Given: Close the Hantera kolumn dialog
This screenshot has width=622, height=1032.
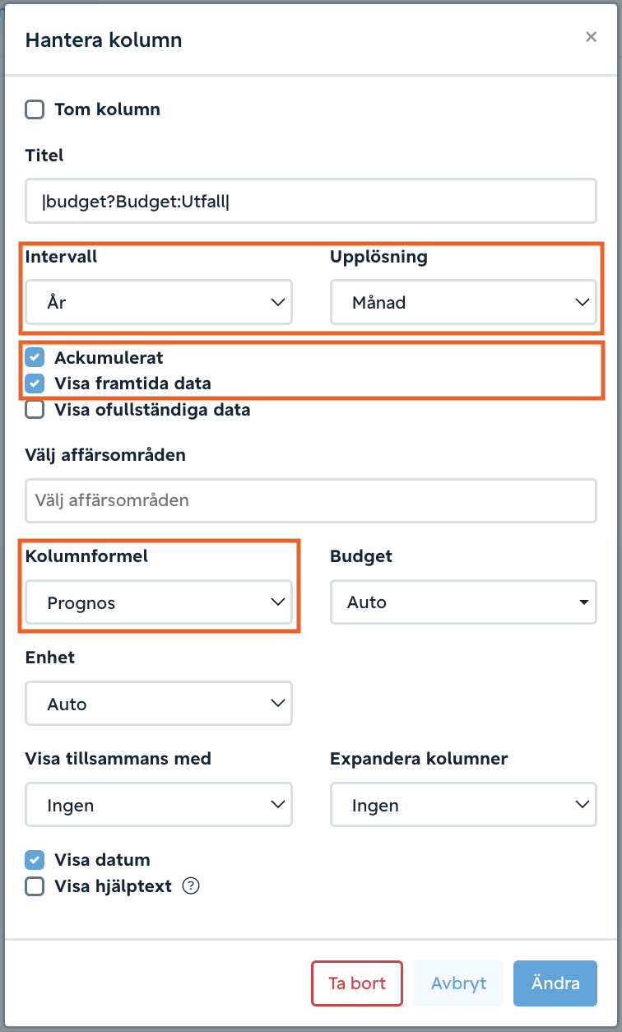Looking at the screenshot, I should click(x=591, y=37).
